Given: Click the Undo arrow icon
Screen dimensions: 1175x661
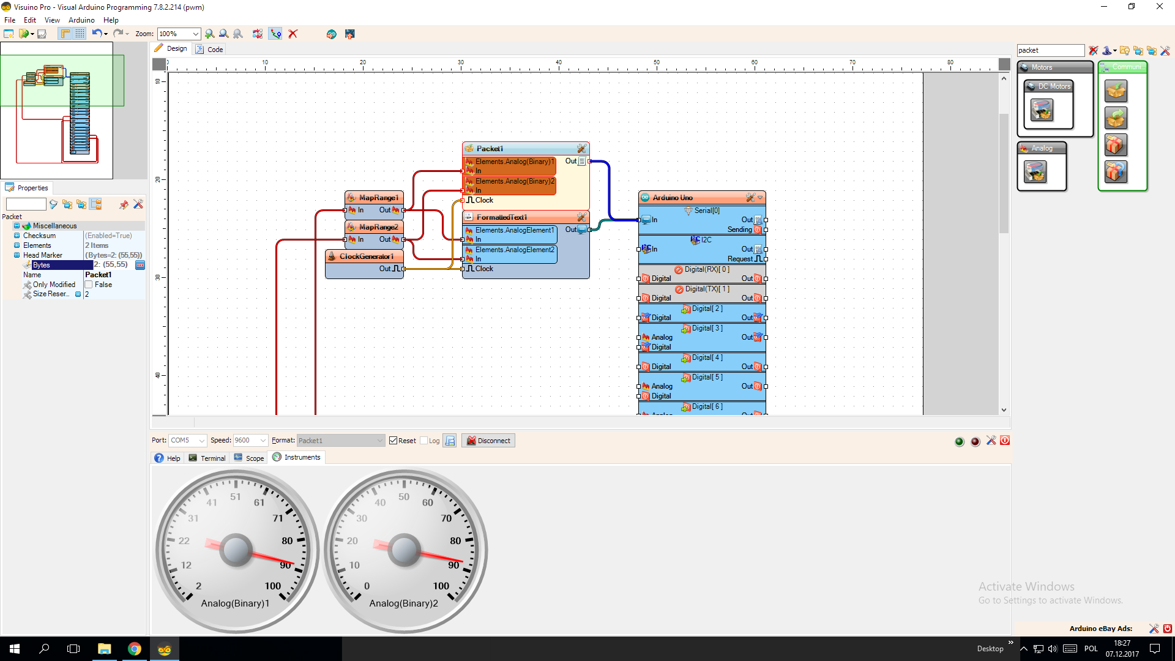Looking at the screenshot, I should pos(97,34).
